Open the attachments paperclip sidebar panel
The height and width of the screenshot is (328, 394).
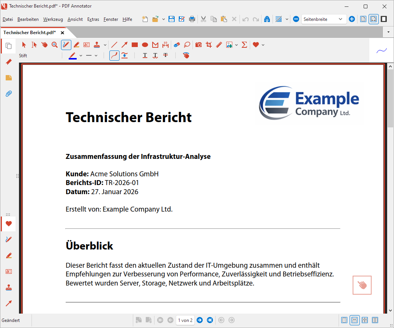pyautogui.click(x=8, y=94)
